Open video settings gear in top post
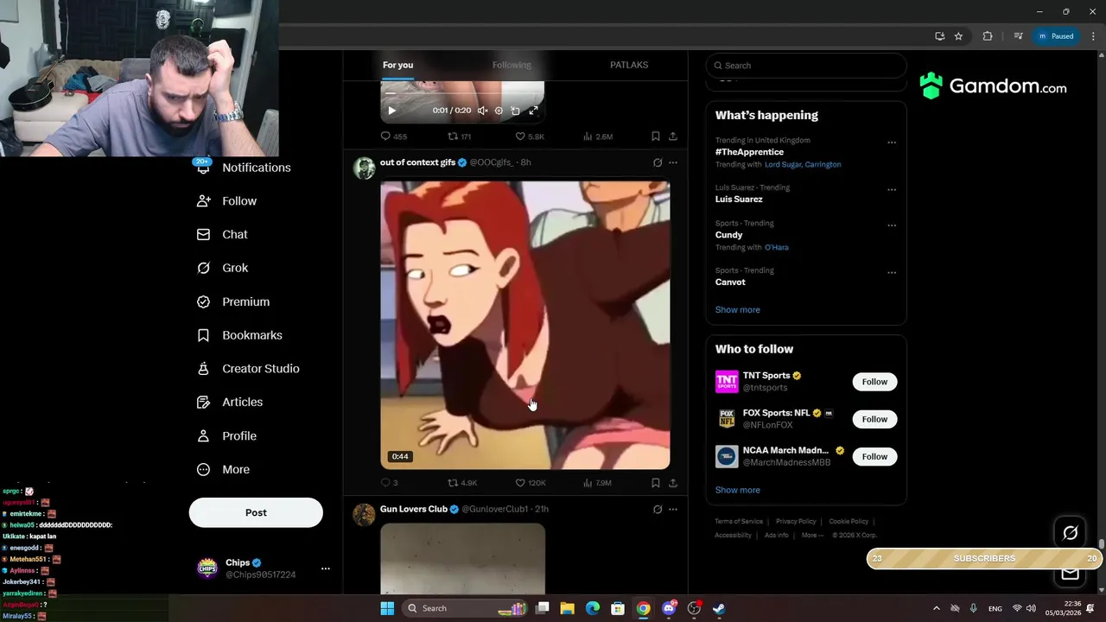The width and height of the screenshot is (1106, 622). pyautogui.click(x=499, y=111)
